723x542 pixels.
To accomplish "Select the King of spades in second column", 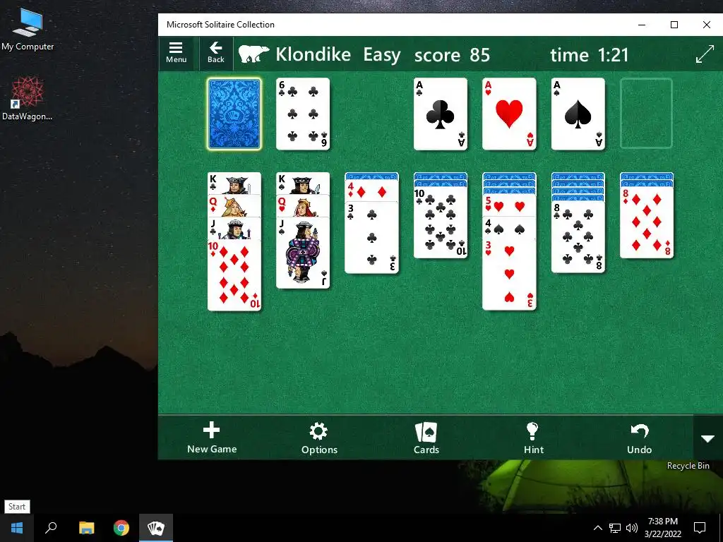I will (x=303, y=183).
